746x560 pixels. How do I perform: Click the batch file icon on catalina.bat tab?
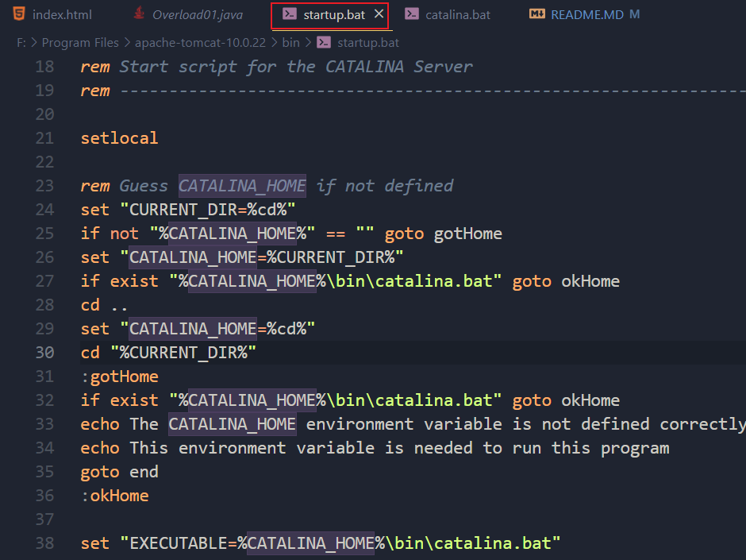tap(412, 14)
